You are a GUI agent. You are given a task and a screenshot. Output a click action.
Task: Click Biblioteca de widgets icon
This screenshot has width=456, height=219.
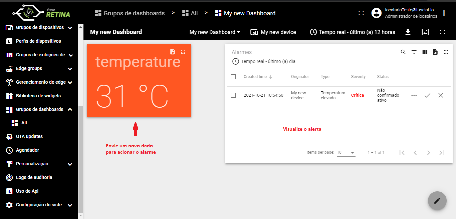click(10, 96)
